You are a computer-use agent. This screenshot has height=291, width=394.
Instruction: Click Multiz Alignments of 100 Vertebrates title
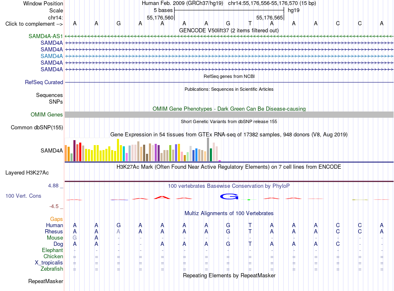tap(229, 213)
